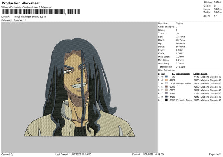
Task: Click Color changes value 7
Action: coord(177,27)
